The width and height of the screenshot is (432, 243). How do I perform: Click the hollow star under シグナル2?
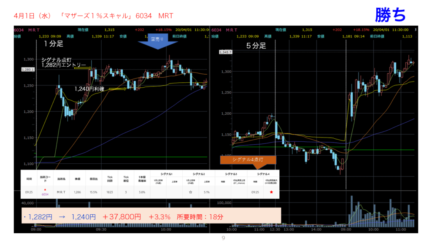(190, 192)
